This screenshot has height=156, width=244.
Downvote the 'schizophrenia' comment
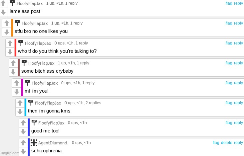(x=23, y=152)
